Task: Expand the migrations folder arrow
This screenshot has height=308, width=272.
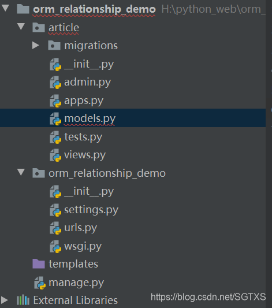Action: [36, 46]
